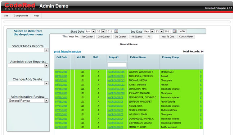The width and height of the screenshot is (234, 135).
Task: Open the call dated 07/27/2011
Action: 61,106
